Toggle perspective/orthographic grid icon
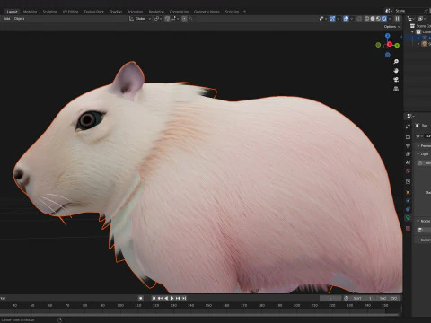Image resolution: width=431 pixels, height=323 pixels. pos(396,89)
